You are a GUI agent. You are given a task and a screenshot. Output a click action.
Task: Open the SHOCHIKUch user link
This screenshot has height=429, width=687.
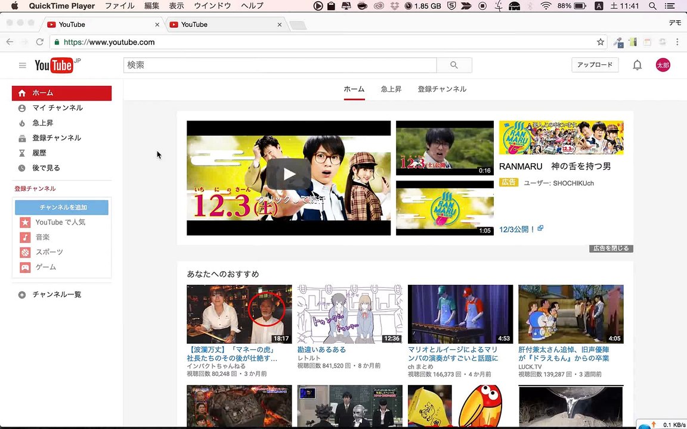point(574,184)
